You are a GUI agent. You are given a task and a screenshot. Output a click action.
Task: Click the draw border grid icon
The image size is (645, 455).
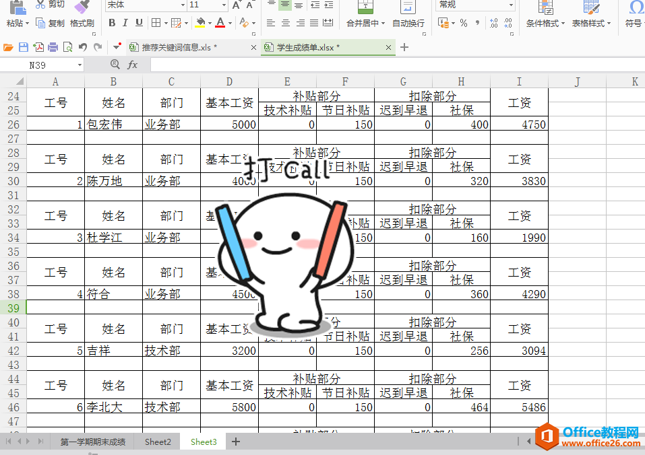coord(176,23)
